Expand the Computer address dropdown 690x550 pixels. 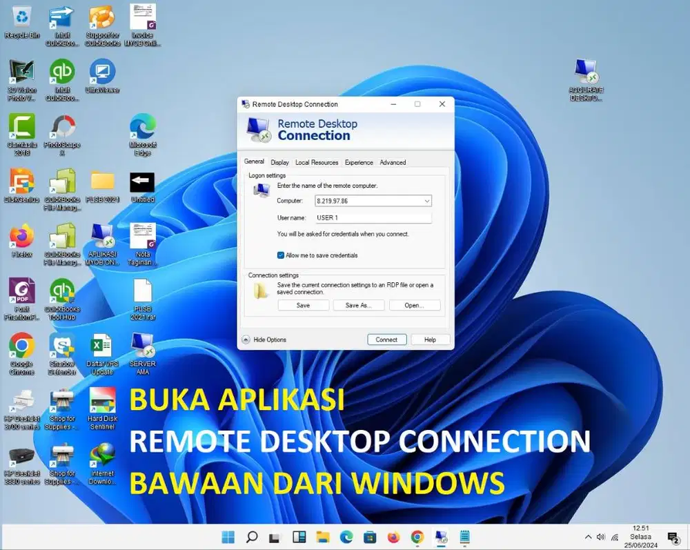click(x=427, y=201)
